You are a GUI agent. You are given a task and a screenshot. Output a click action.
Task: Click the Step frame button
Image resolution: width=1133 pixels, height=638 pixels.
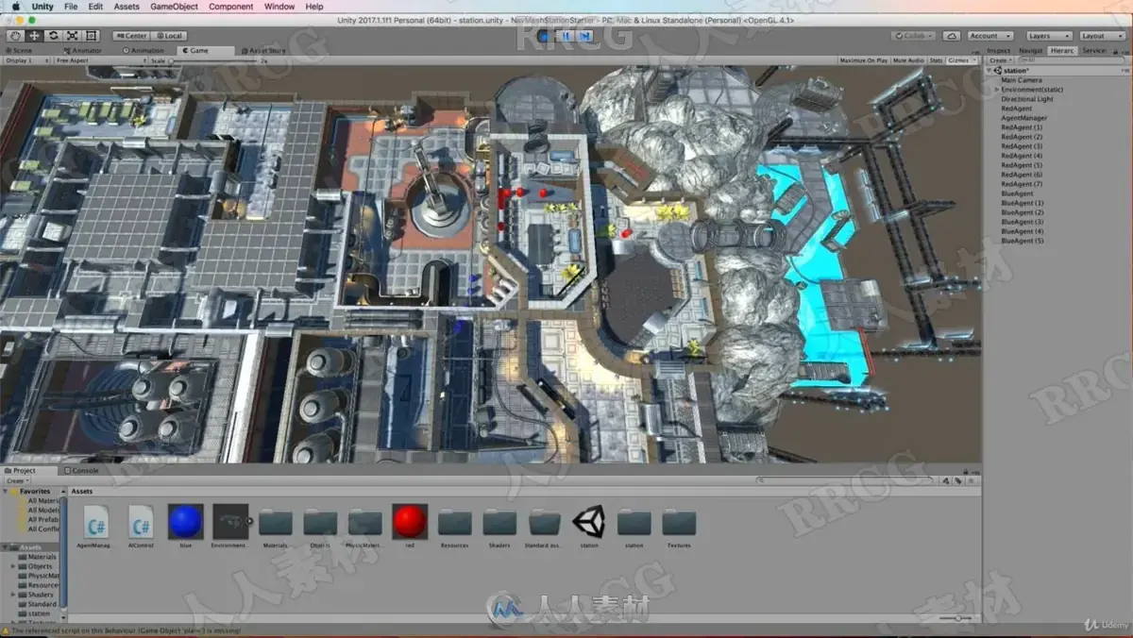coord(584,36)
